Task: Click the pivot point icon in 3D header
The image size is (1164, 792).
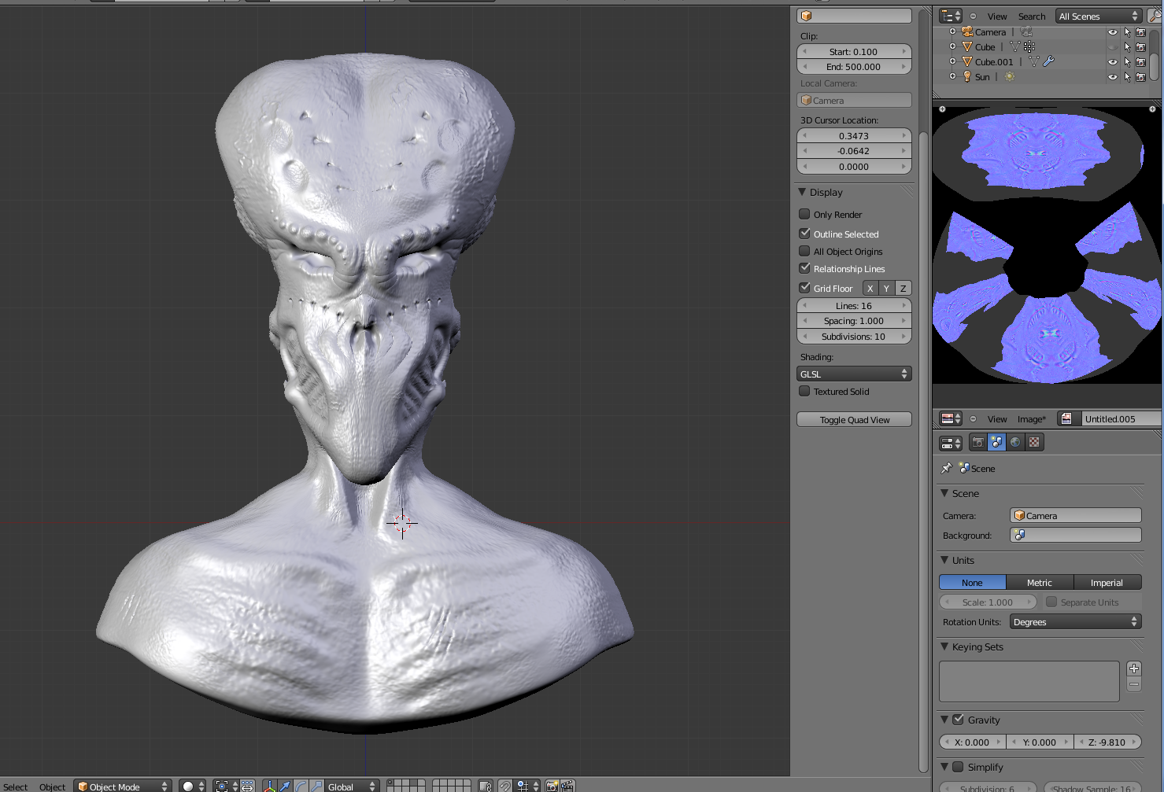Action: [226, 786]
